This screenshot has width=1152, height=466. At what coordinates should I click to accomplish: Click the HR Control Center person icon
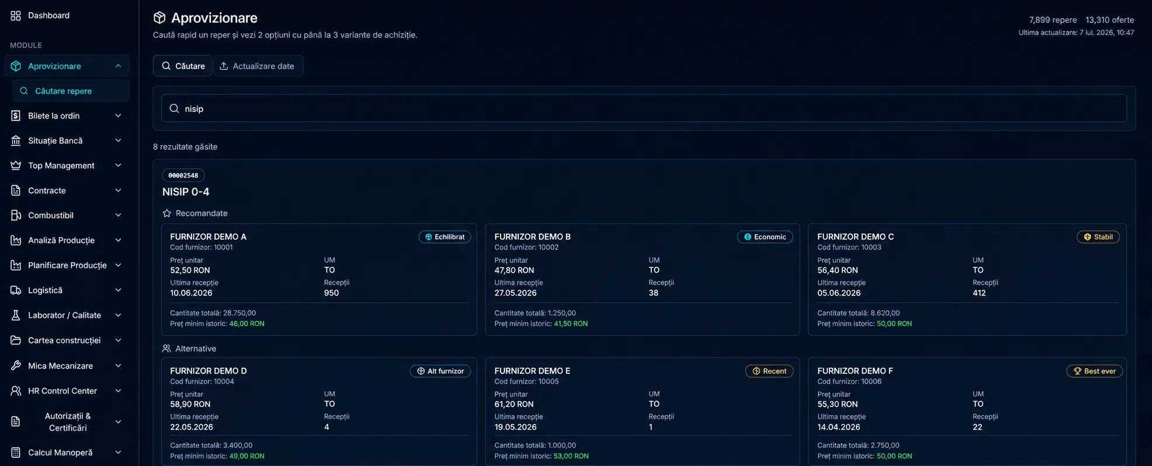pyautogui.click(x=16, y=391)
